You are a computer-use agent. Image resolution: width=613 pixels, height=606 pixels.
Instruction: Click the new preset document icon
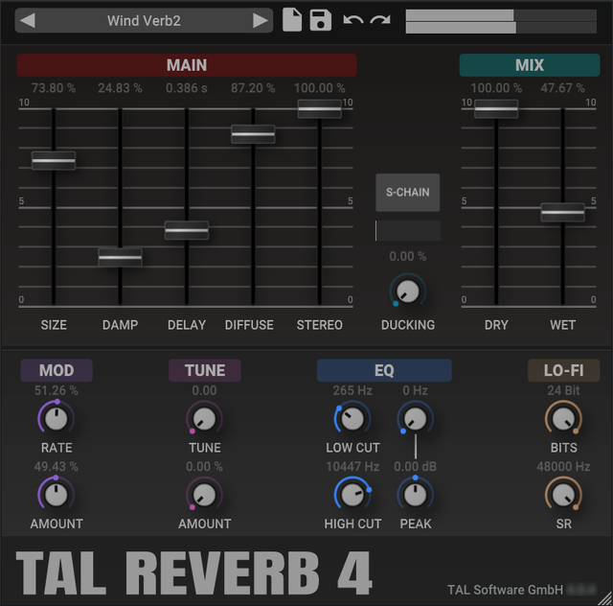[x=292, y=20]
